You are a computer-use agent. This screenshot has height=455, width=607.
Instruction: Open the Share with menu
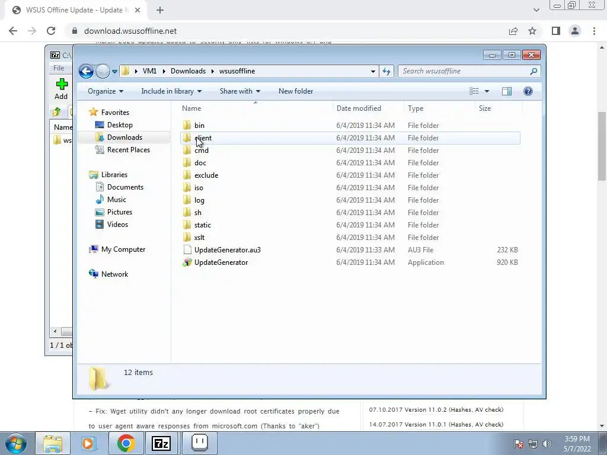tap(239, 91)
